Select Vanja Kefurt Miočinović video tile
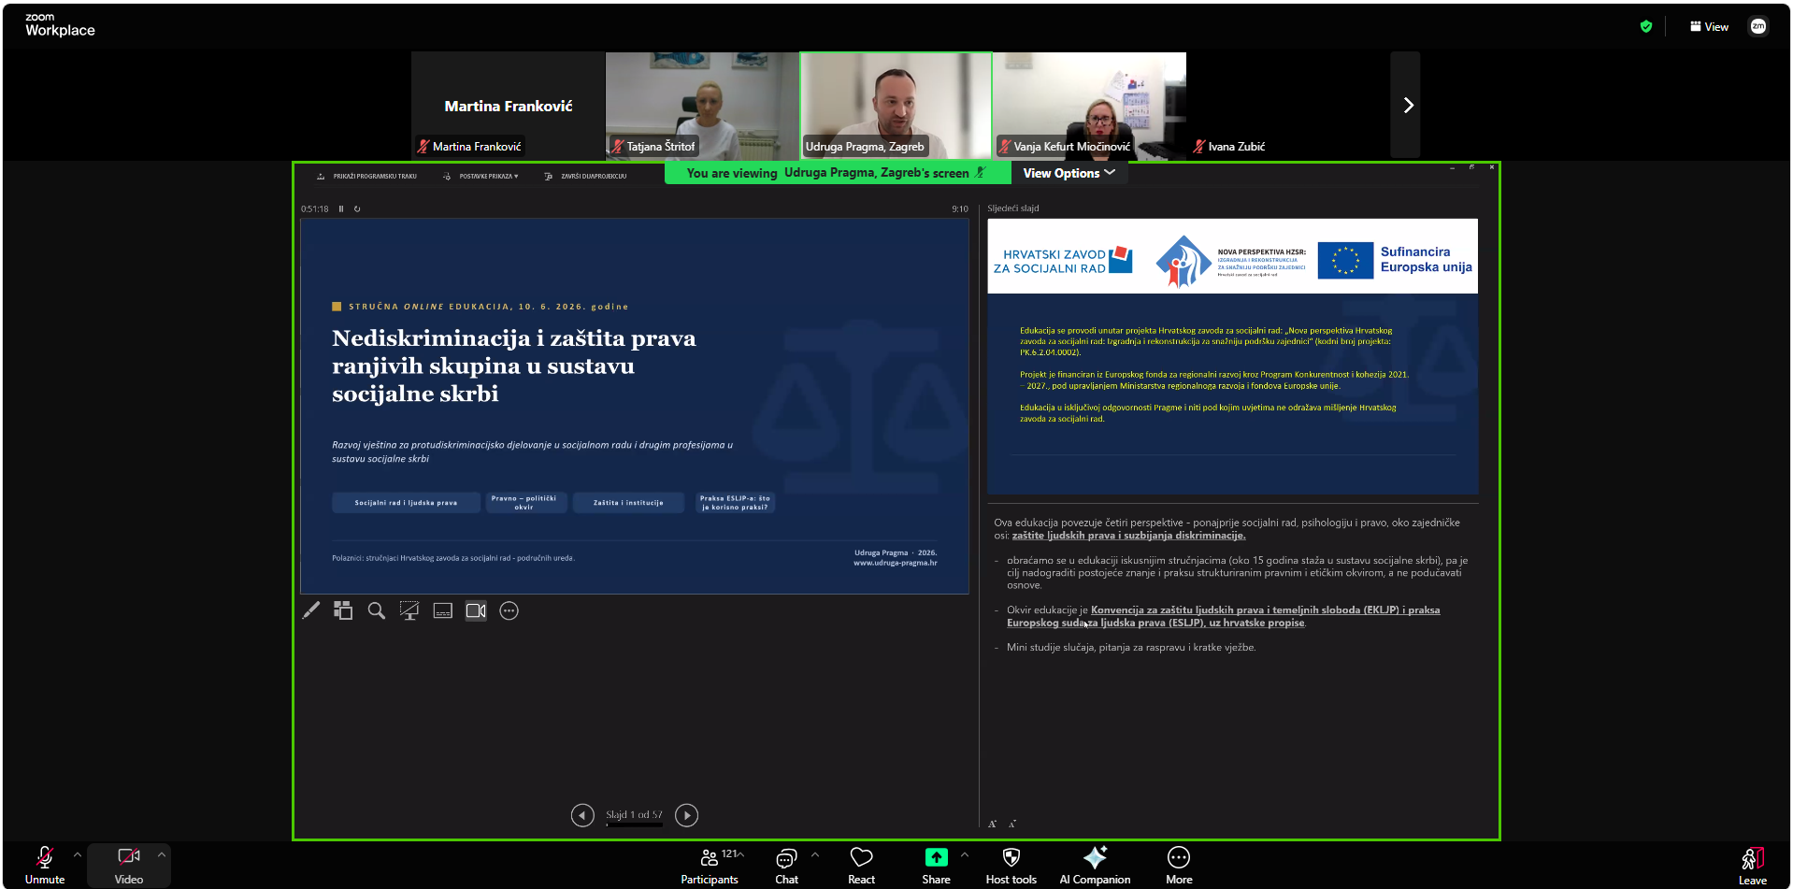The image size is (1793, 889). pyautogui.click(x=1090, y=105)
